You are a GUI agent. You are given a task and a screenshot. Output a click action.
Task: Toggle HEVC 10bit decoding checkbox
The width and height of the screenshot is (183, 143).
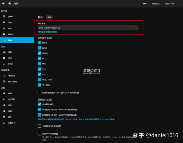[x=39, y=80]
